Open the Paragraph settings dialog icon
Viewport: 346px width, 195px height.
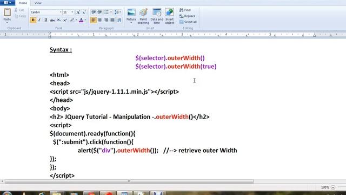pos(119,20)
